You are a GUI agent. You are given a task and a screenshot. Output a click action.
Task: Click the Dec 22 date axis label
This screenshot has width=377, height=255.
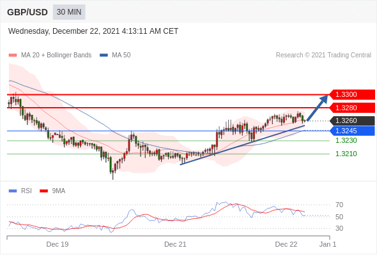tap(286, 244)
